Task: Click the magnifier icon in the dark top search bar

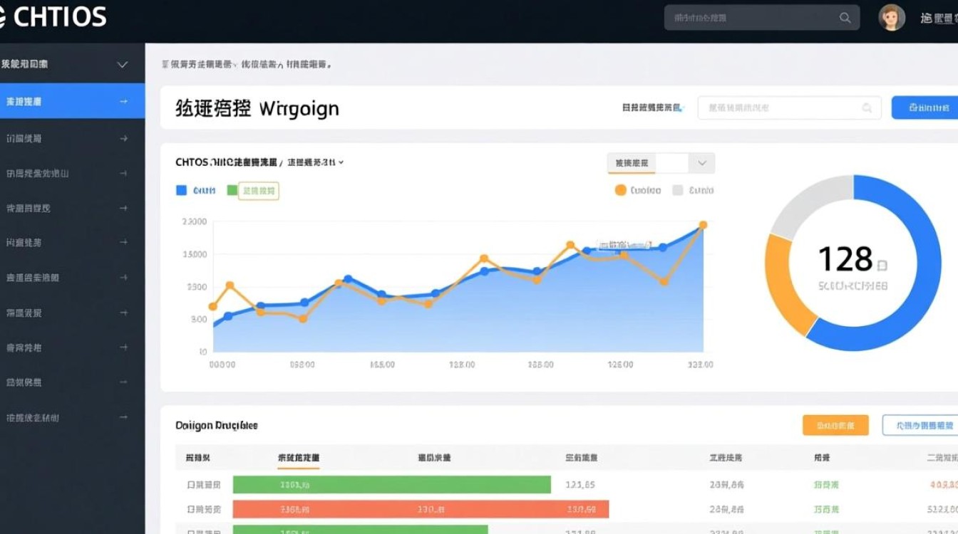Action: tap(845, 19)
